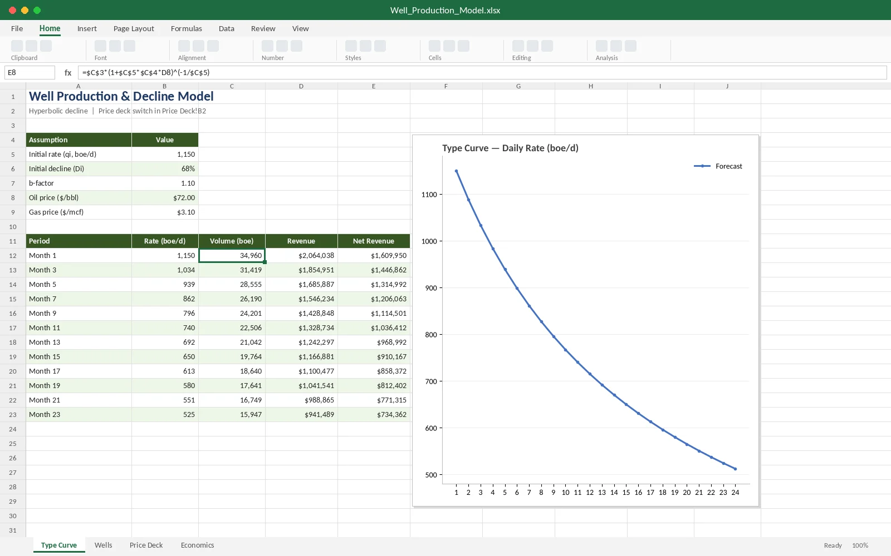Click the fill handle of the selected cell
The width and height of the screenshot is (891, 556).
coord(265,262)
